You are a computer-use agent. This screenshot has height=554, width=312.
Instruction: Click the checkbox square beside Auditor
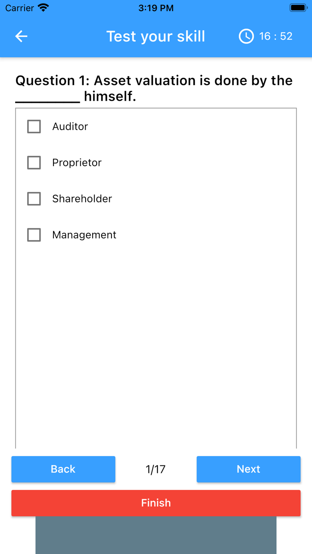pyautogui.click(x=34, y=126)
